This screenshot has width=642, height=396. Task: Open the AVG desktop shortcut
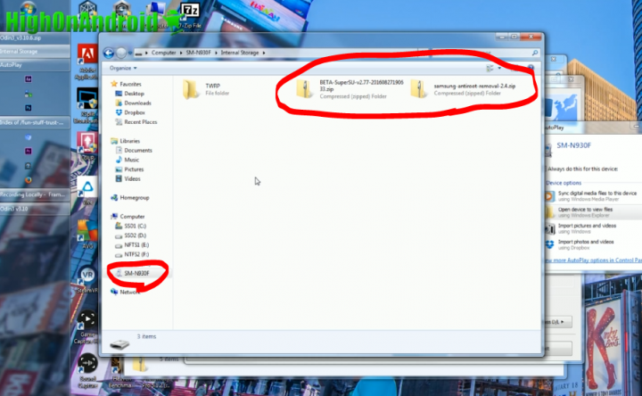click(x=86, y=235)
